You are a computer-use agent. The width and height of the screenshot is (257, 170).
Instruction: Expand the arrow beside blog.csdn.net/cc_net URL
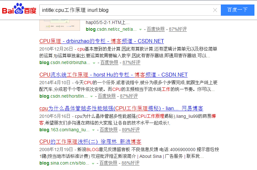140,29
